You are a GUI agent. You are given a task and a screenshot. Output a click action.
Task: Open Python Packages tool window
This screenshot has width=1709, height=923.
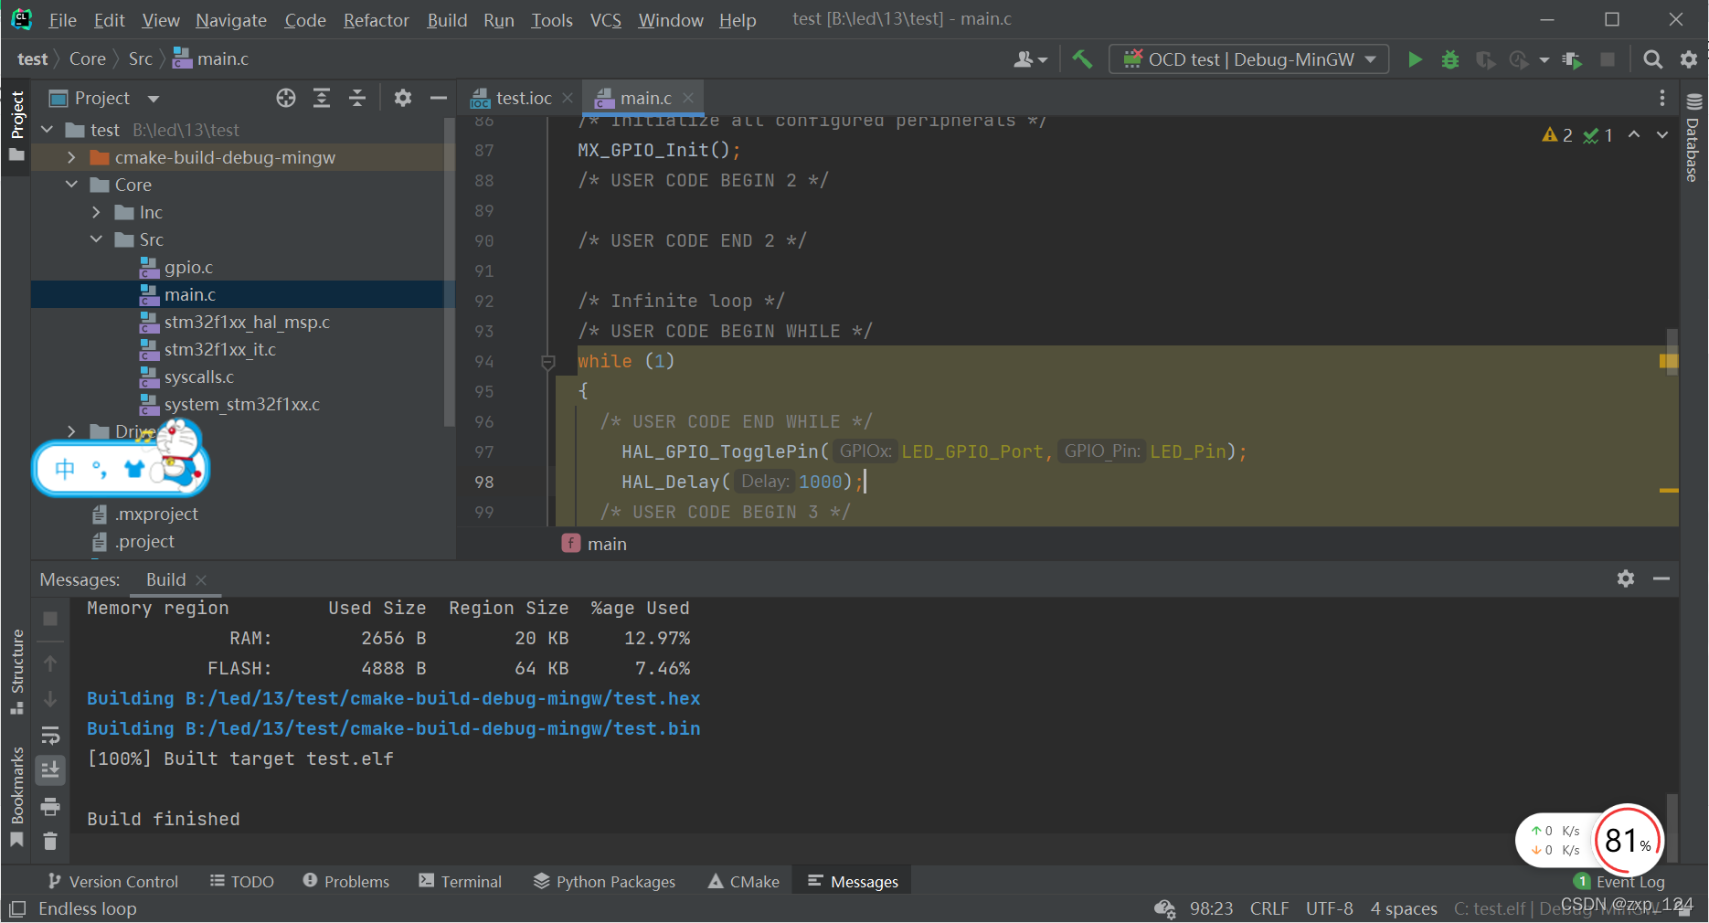click(x=605, y=881)
